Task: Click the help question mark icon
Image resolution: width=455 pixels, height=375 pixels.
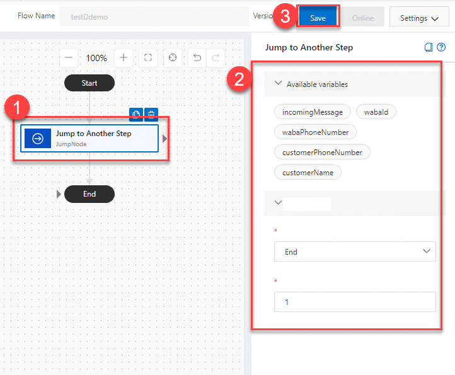Action: (441, 47)
